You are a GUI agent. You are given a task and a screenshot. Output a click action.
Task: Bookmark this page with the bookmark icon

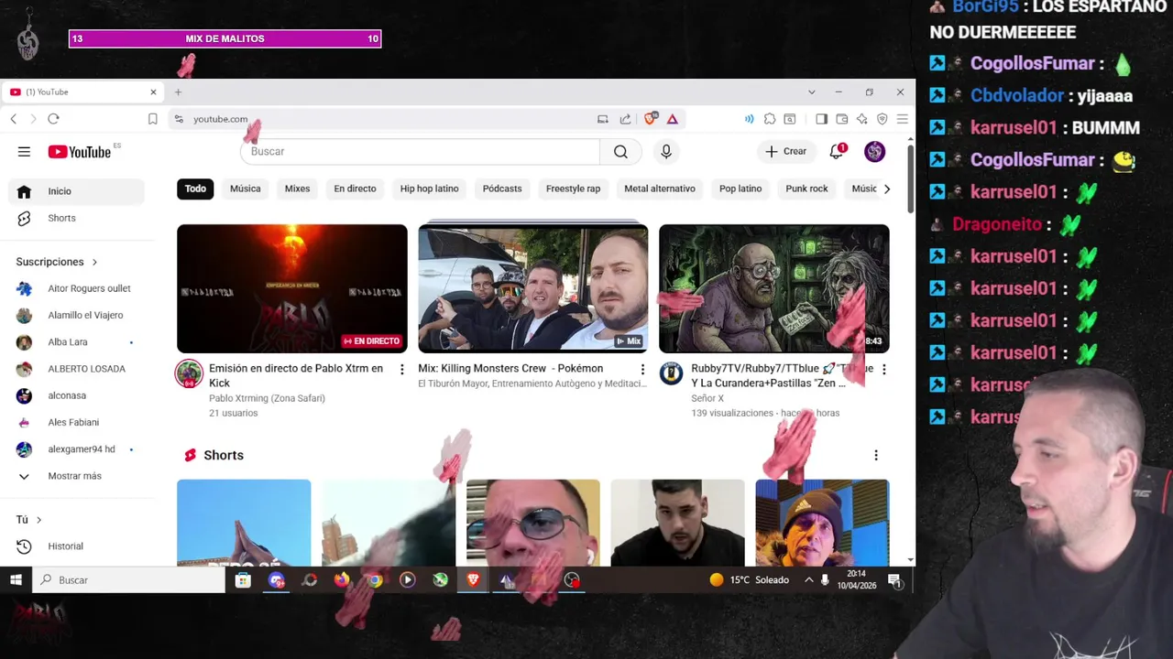(x=153, y=119)
